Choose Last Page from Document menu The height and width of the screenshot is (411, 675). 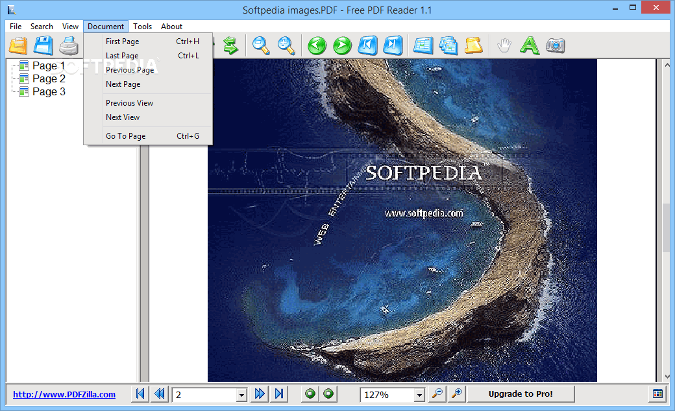tap(148, 56)
